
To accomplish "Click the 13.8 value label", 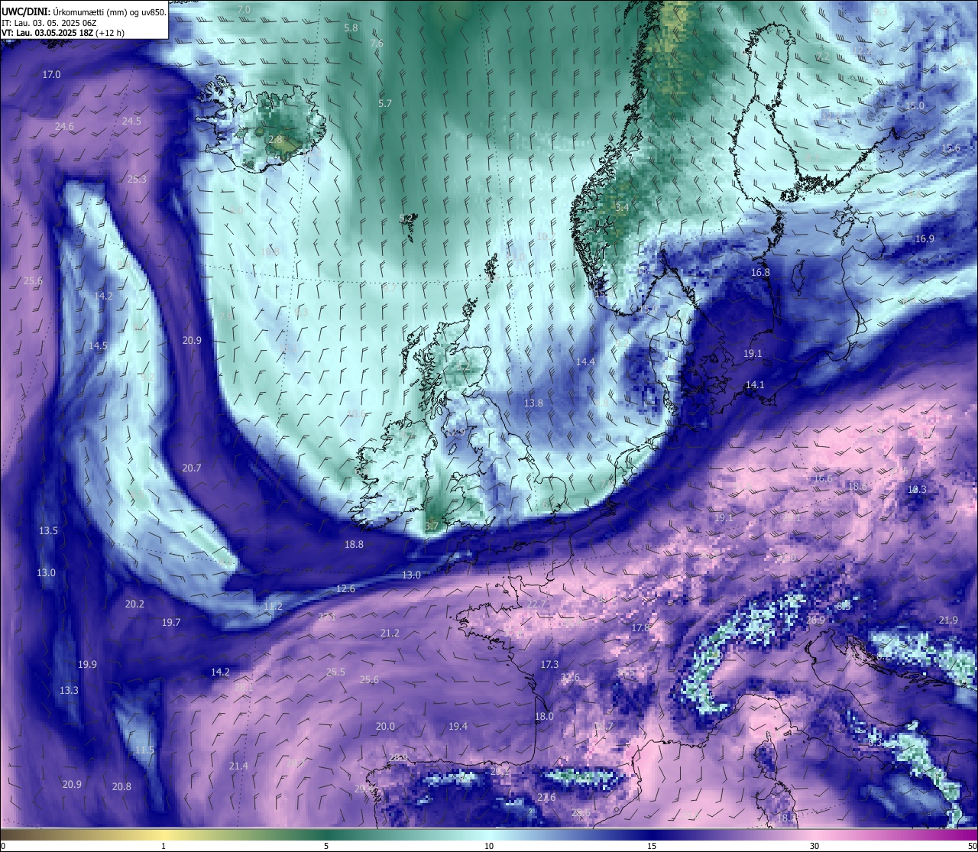I will pos(533,403).
